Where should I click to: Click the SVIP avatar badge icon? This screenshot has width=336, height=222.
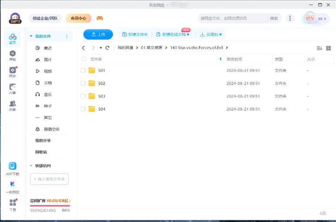pos(15,18)
